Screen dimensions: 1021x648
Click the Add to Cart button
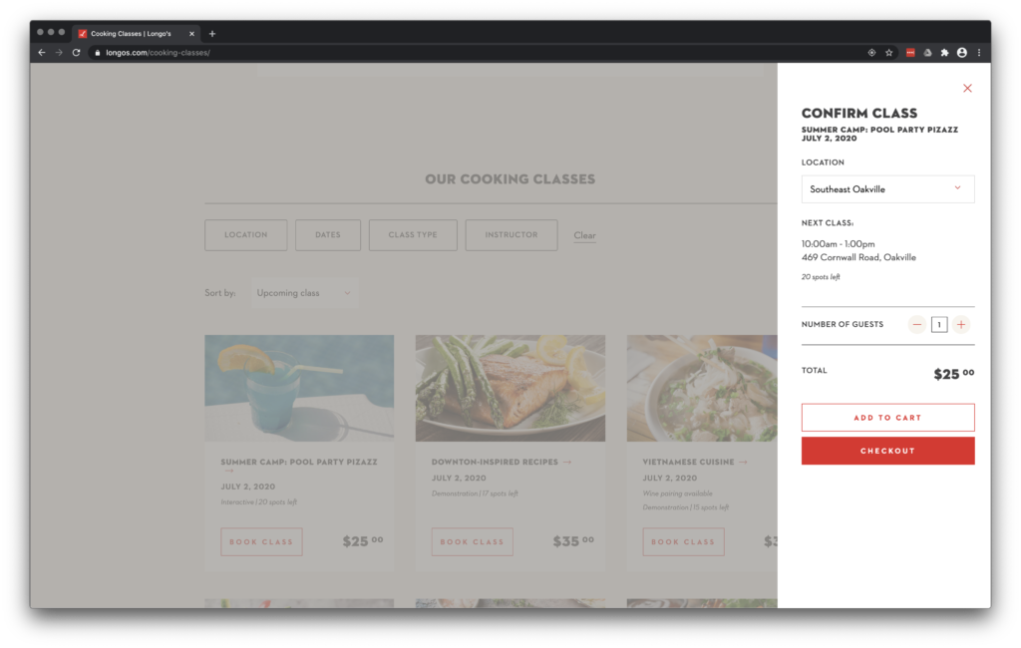(x=887, y=418)
